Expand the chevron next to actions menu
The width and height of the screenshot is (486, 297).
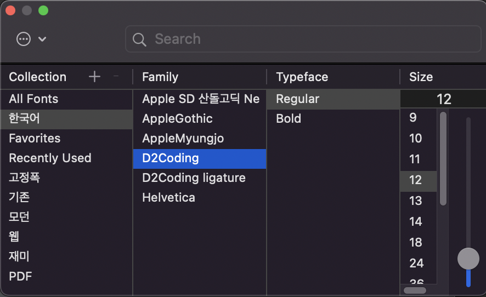coord(42,39)
